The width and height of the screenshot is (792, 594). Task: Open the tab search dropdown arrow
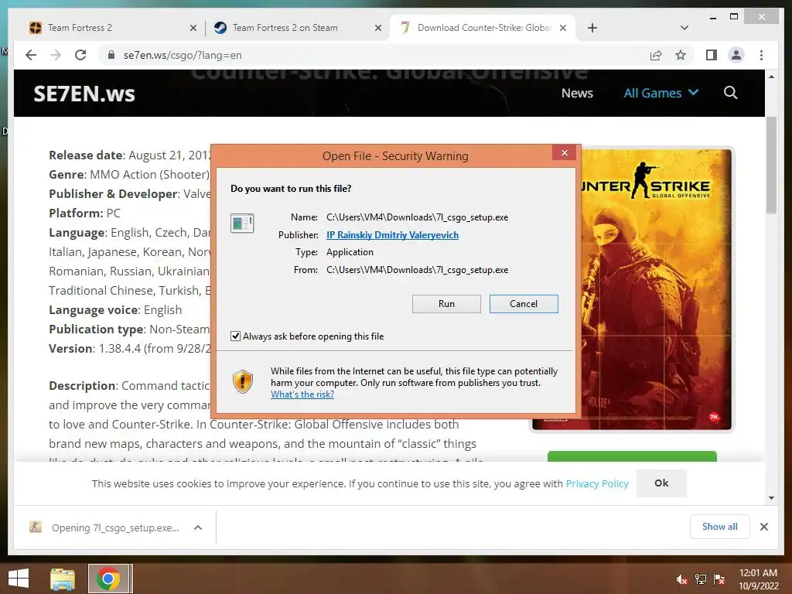(684, 28)
